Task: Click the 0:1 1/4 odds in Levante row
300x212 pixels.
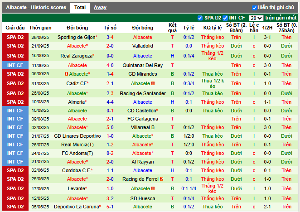Action: 189,188
